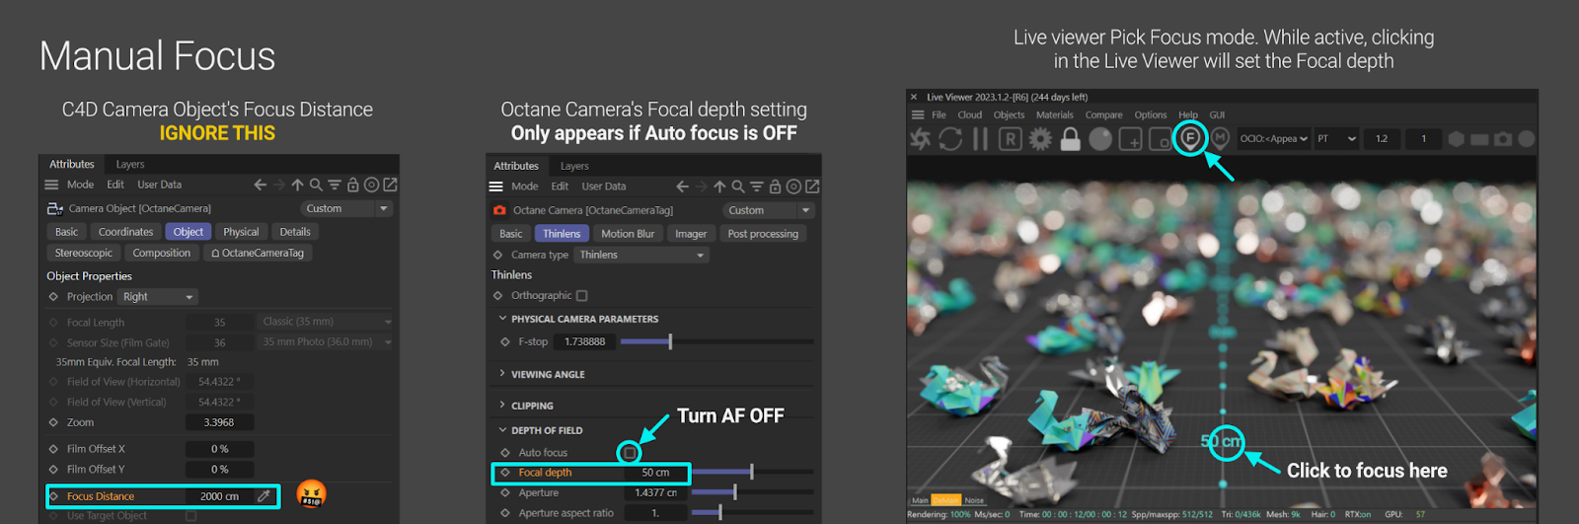Restart render with the circular arrows icon
Screen dimensions: 1579x524
[950, 139]
